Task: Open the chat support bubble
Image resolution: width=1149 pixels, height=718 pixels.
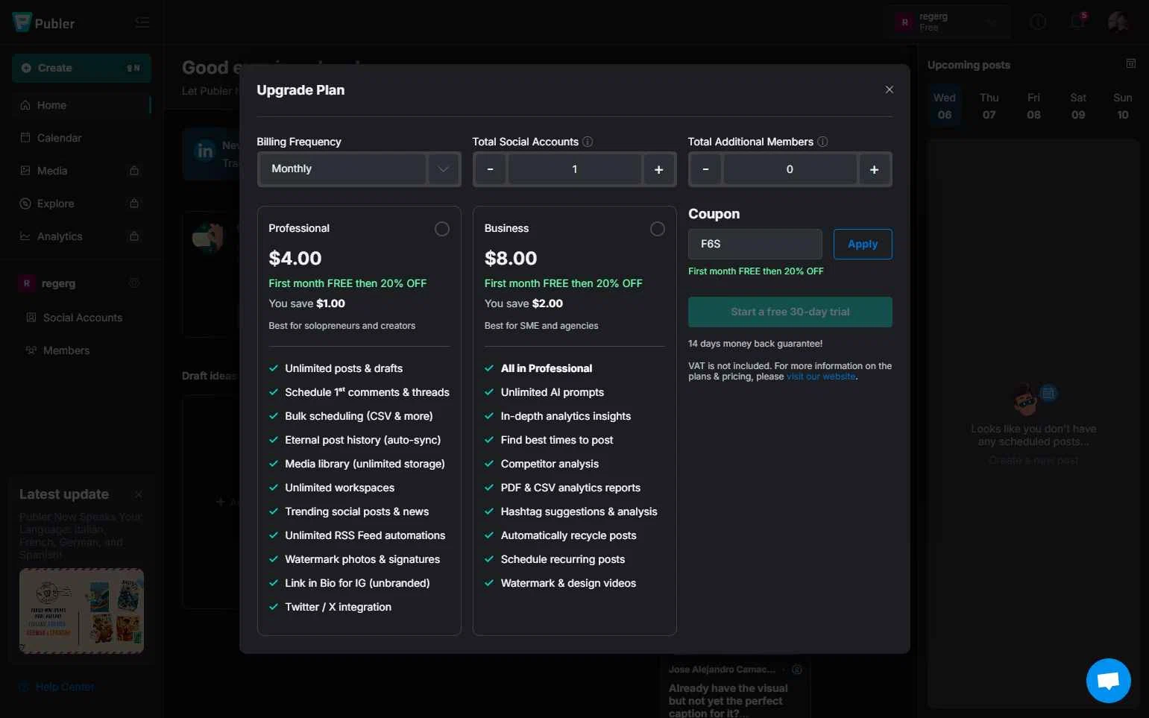Action: pyautogui.click(x=1108, y=680)
